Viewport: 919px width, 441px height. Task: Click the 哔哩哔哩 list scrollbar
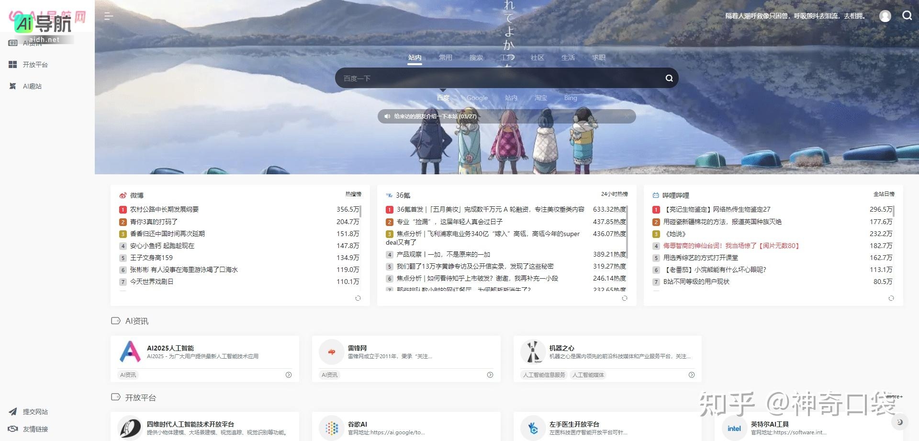pyautogui.click(x=893, y=211)
